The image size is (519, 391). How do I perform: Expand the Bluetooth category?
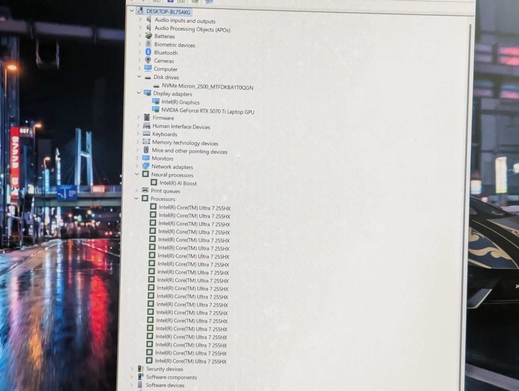[139, 52]
